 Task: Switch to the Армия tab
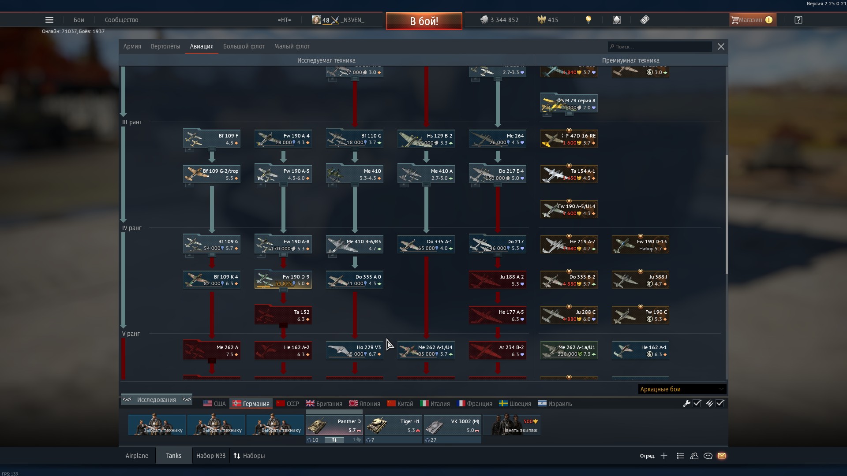pyautogui.click(x=132, y=46)
